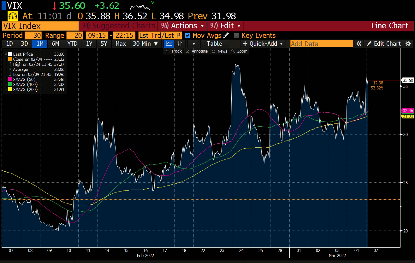Viewport: 415px width, 263px height.
Task: Click the 31.91 SMAVG axis label
Action: (407, 116)
